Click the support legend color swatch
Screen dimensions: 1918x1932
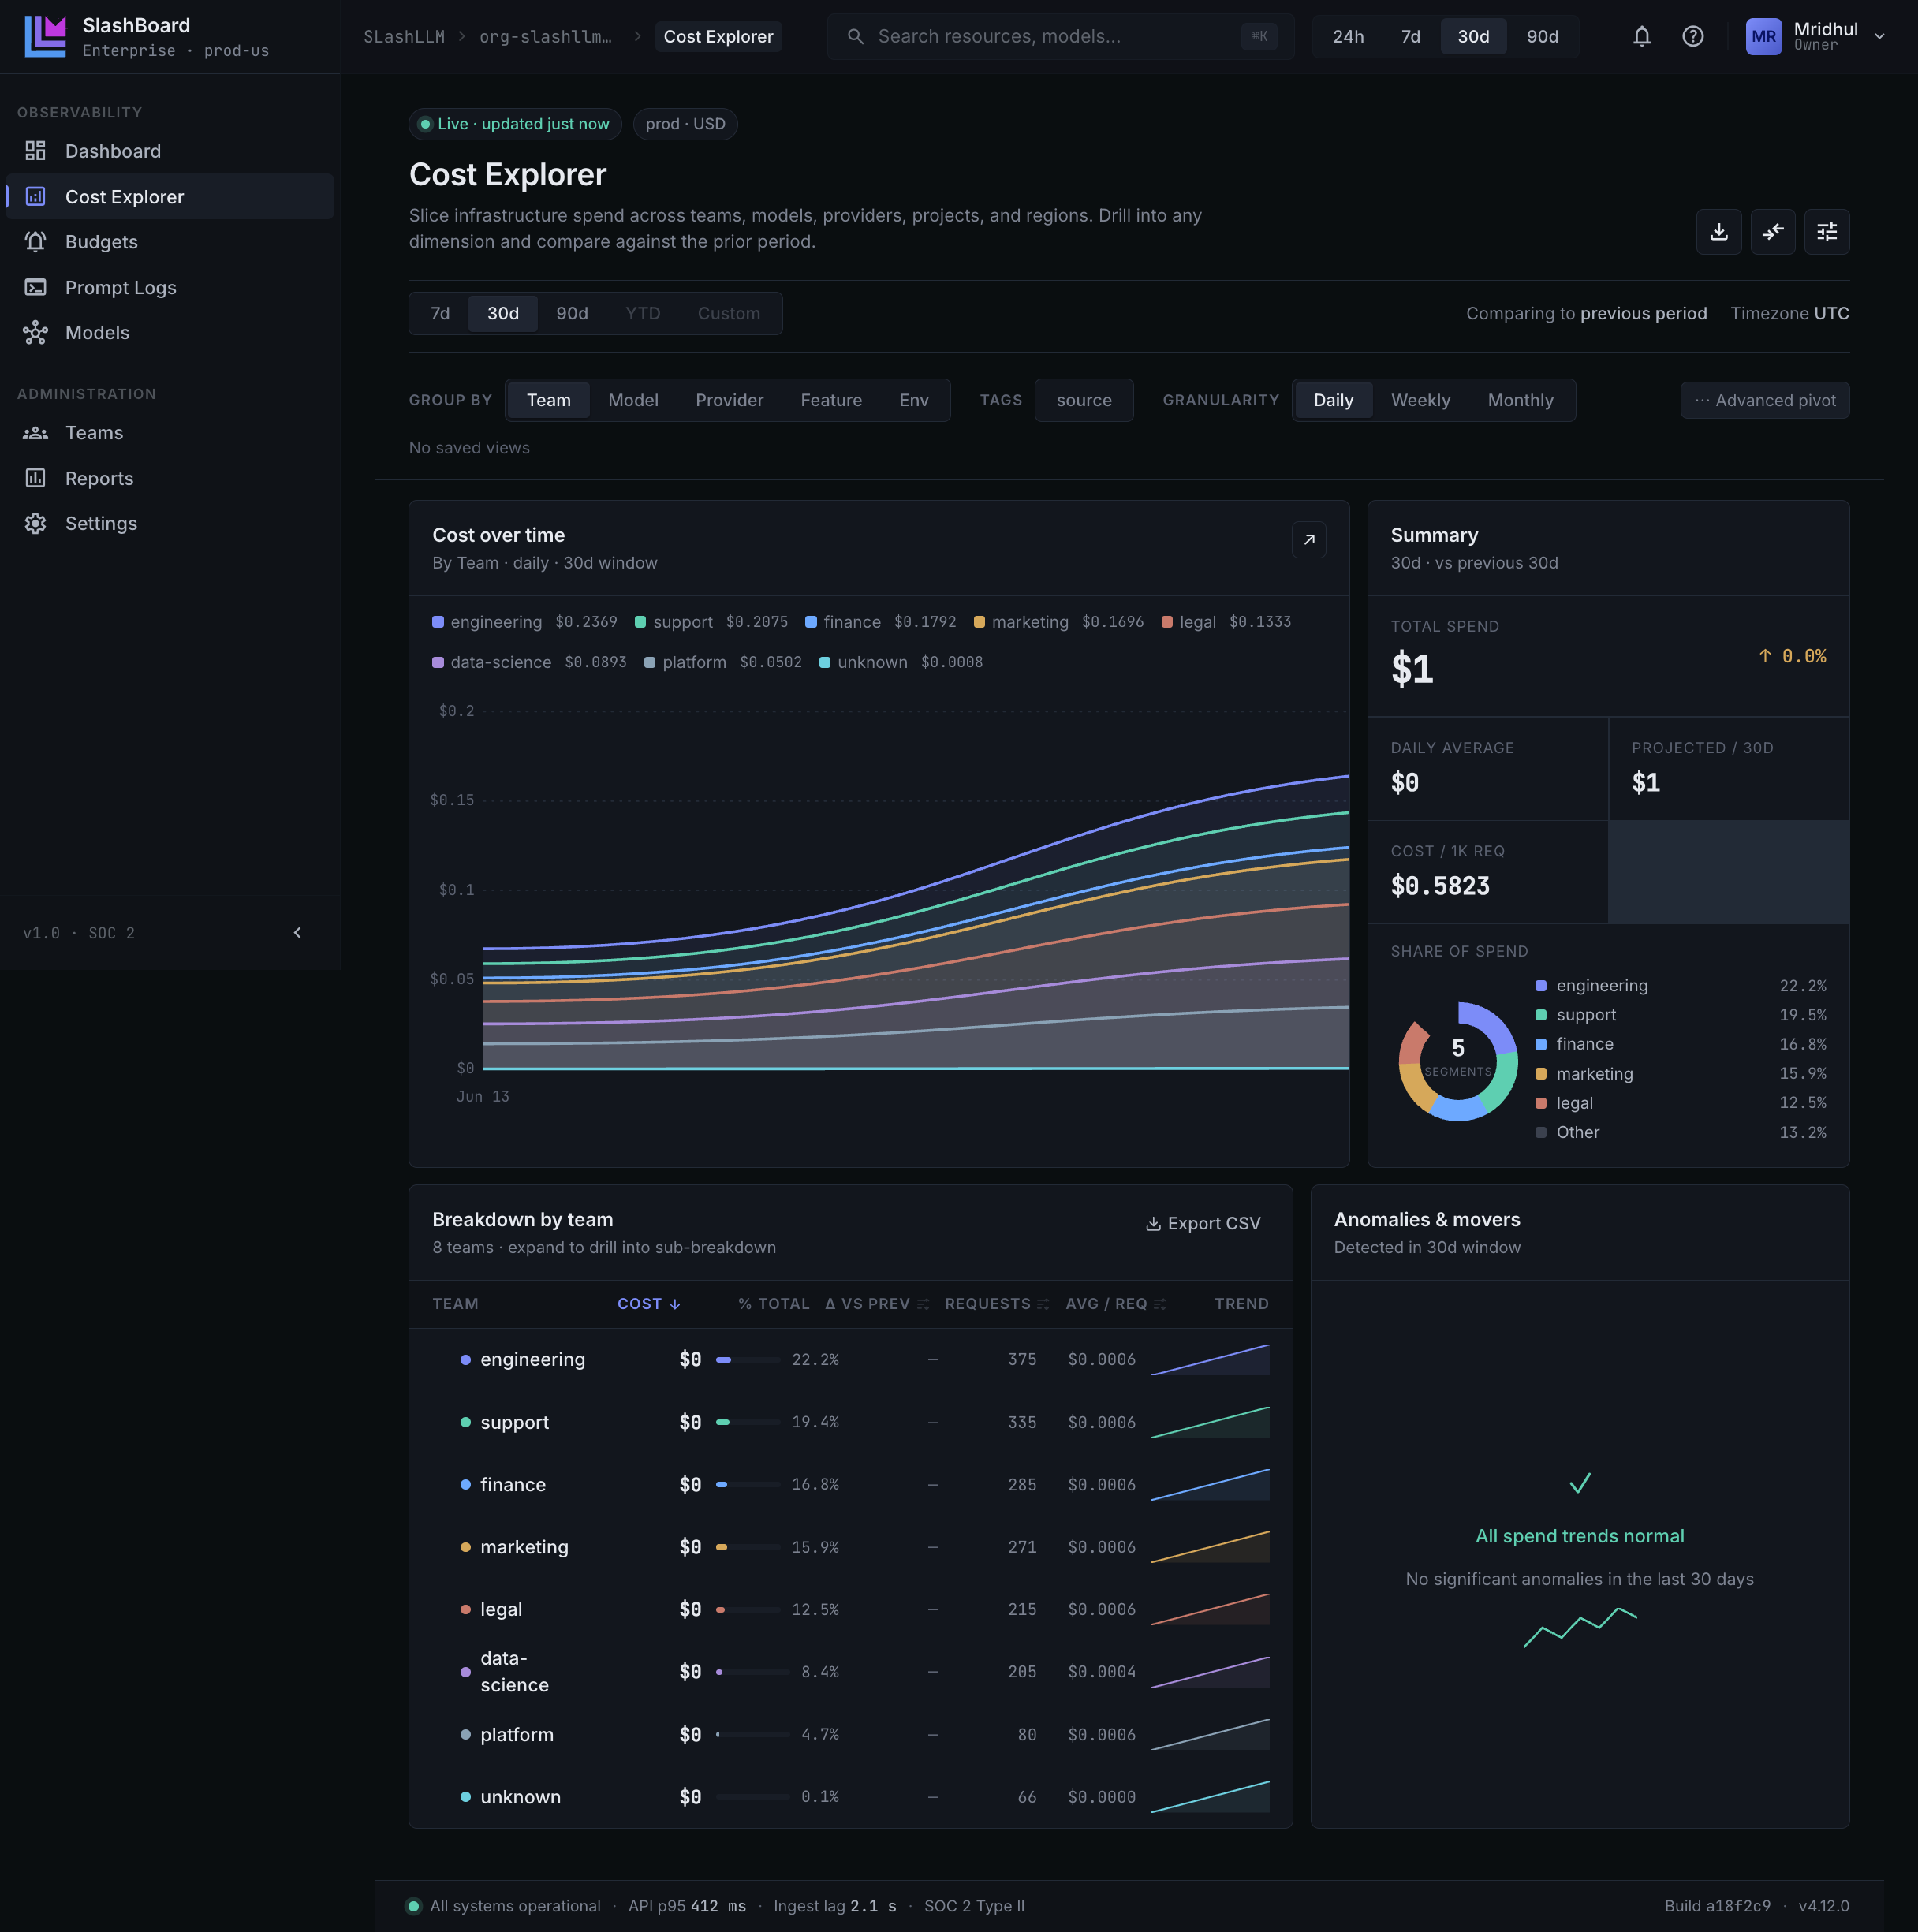(x=640, y=623)
